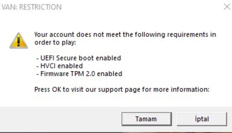Click the yellow warning triangle icon
This screenshot has height=133, width=232.
[18, 40]
